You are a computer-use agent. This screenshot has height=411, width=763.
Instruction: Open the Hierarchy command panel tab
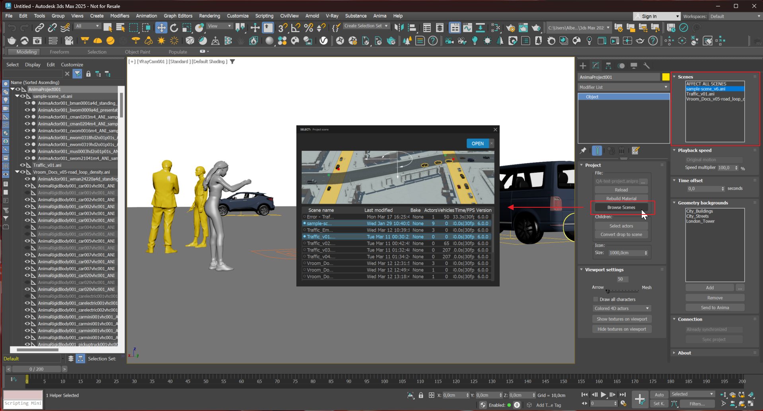click(608, 66)
